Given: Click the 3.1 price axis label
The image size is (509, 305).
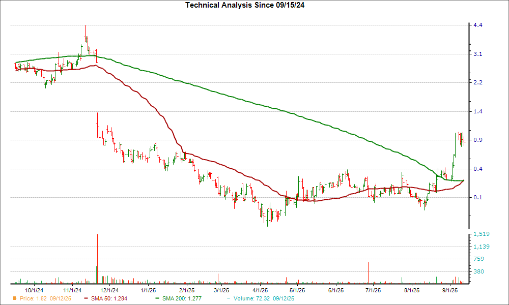Looking at the screenshot, I should [x=478, y=54].
